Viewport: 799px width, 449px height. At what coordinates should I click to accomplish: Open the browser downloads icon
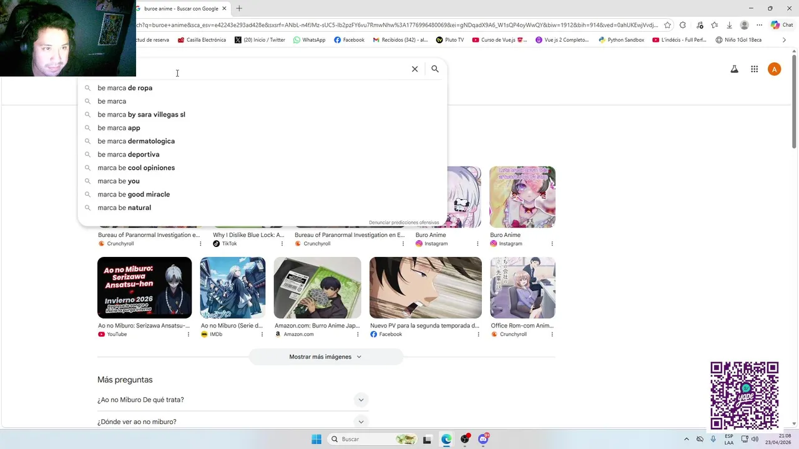click(729, 25)
